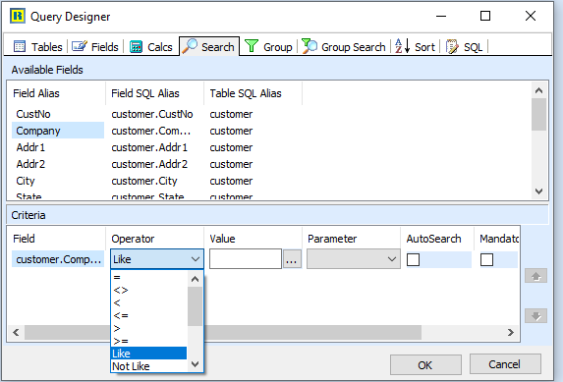
Task: Select the Addr2 field alias
Action: point(30,164)
